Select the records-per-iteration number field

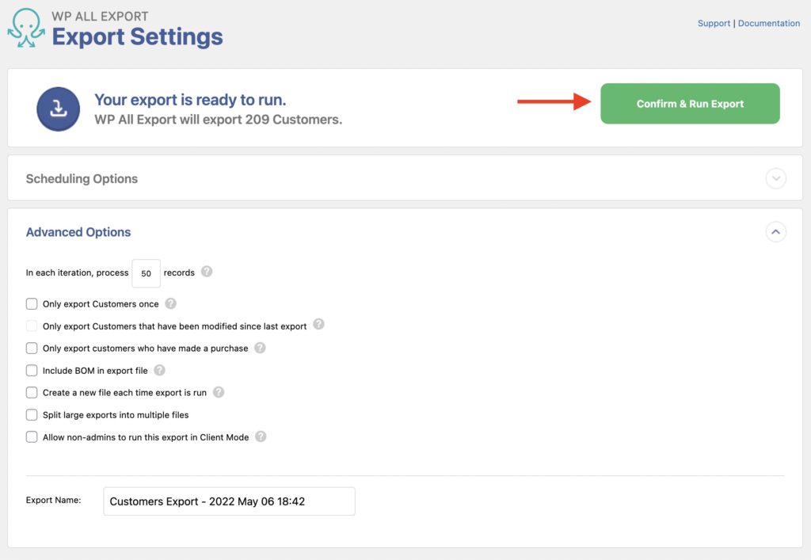point(146,272)
